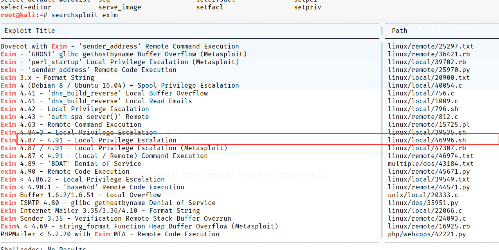The image size is (499, 250).
Task: Click path linux/remote/812.c
Action: tap(423, 117)
